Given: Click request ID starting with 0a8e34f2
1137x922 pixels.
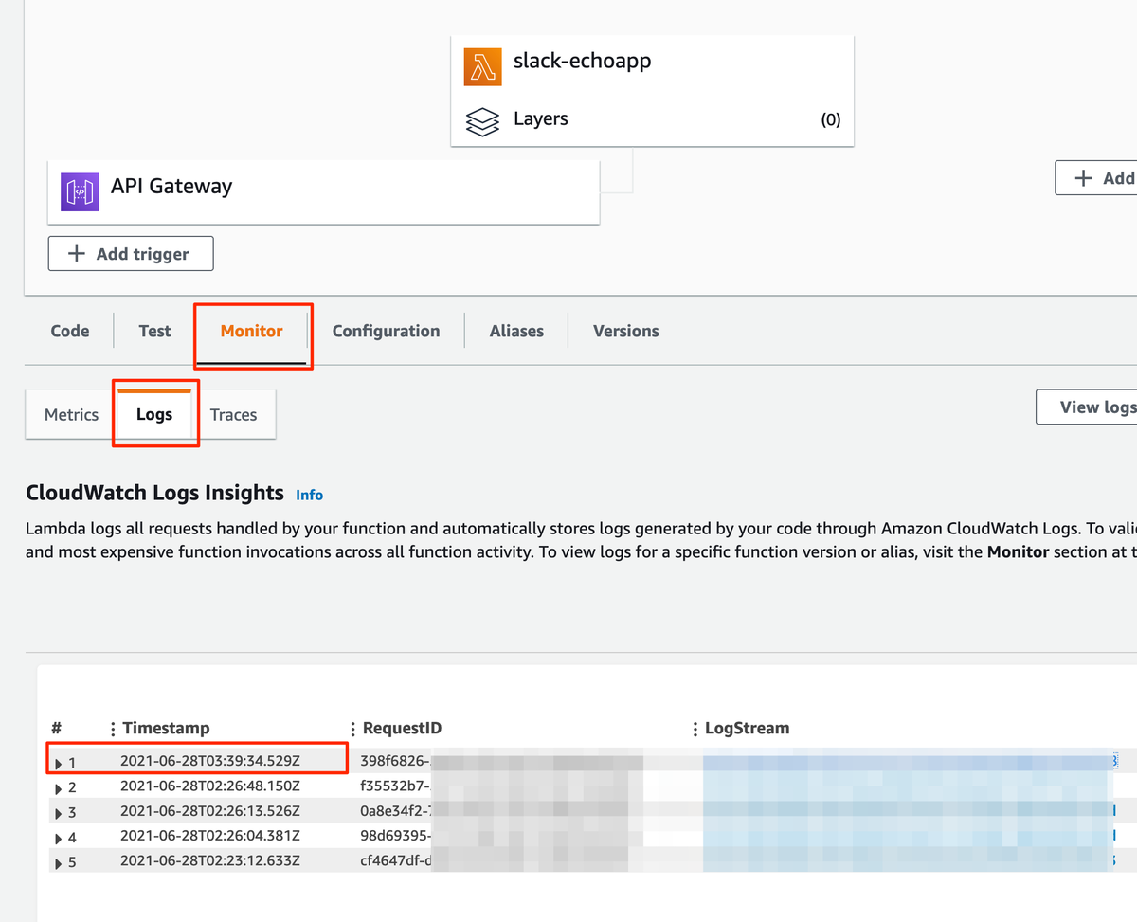Looking at the screenshot, I should click(395, 811).
